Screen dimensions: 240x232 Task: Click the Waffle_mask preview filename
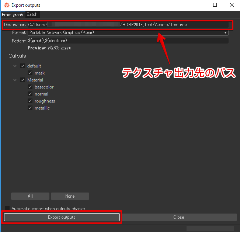[59, 48]
